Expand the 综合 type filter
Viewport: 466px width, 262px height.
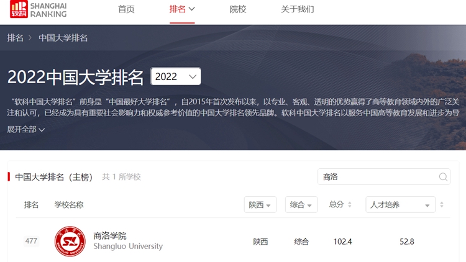pyautogui.click(x=301, y=205)
